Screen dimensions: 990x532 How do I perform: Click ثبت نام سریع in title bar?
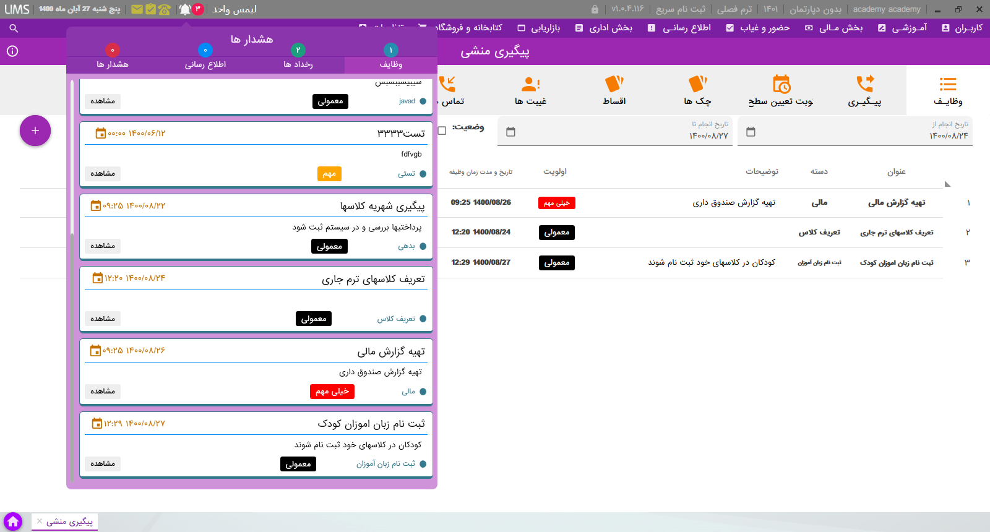(681, 9)
